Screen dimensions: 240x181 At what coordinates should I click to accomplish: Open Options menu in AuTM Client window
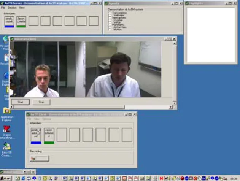(x=46, y=119)
